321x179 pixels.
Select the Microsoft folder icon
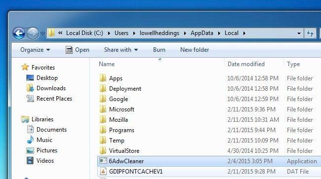(x=103, y=109)
